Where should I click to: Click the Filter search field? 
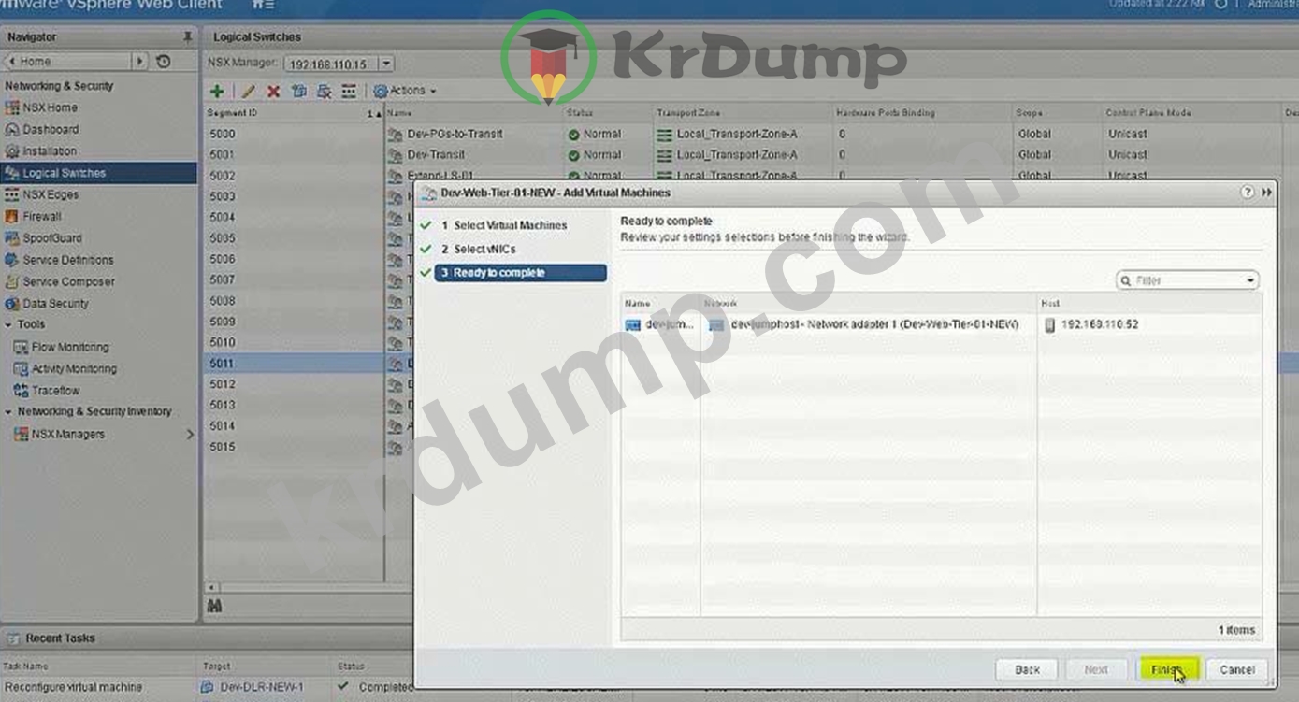click(x=1188, y=280)
